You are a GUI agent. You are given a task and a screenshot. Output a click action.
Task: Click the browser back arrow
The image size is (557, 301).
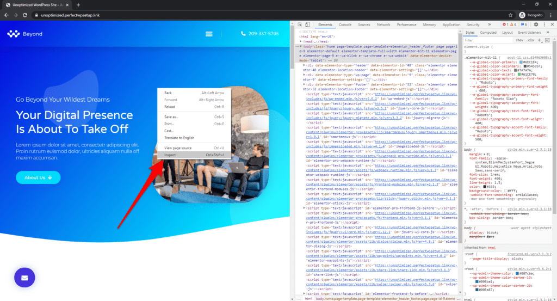(7, 15)
